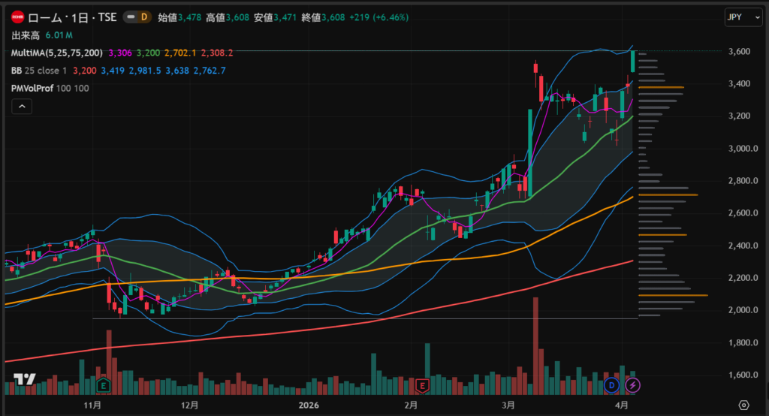Select the BB 25 close 1 indicator legend
769x416 pixels.
(38, 71)
